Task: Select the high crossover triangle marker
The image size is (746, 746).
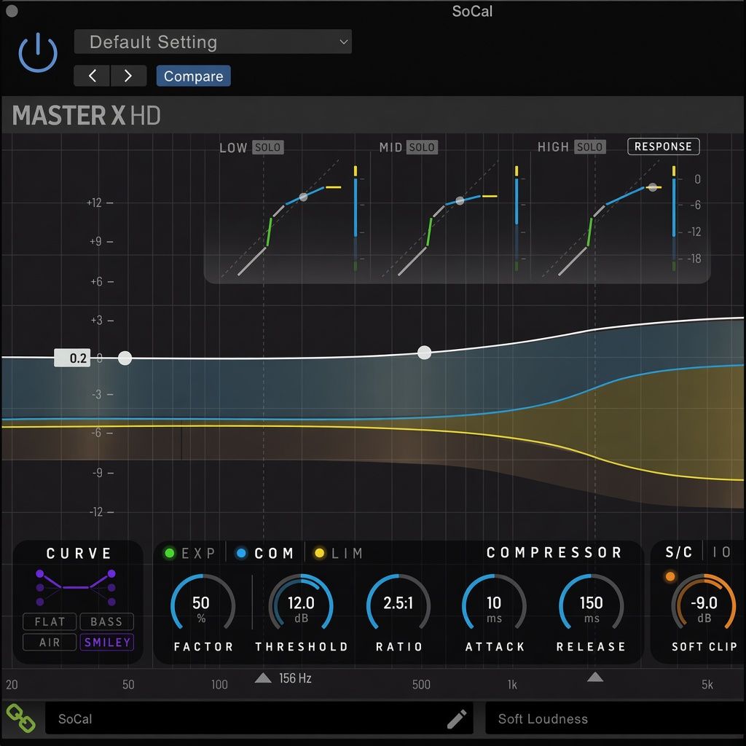Action: [x=594, y=677]
